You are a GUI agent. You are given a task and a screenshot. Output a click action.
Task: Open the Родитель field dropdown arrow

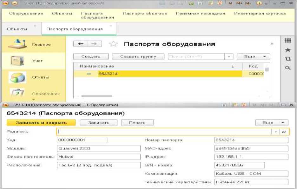click(276, 132)
